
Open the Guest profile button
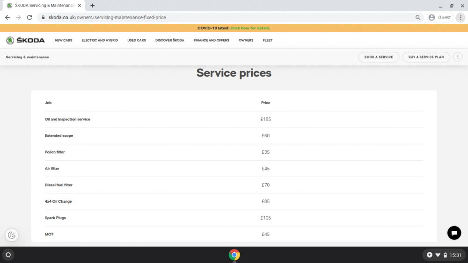click(x=440, y=18)
